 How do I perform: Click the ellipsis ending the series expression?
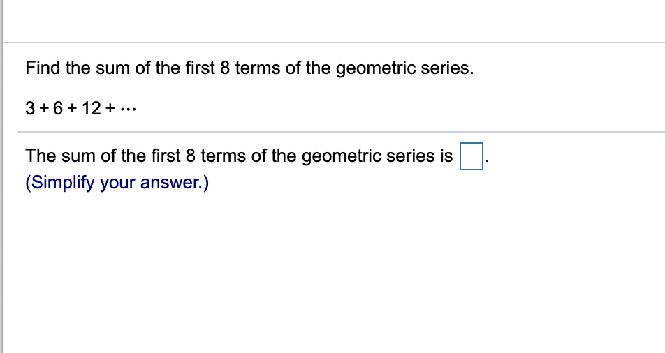pos(128,111)
